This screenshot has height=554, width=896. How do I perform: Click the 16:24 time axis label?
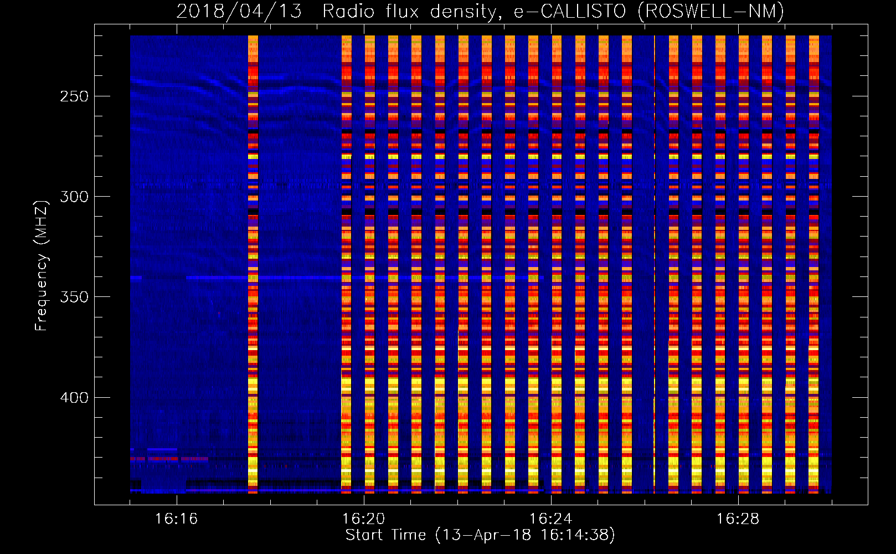550,519
